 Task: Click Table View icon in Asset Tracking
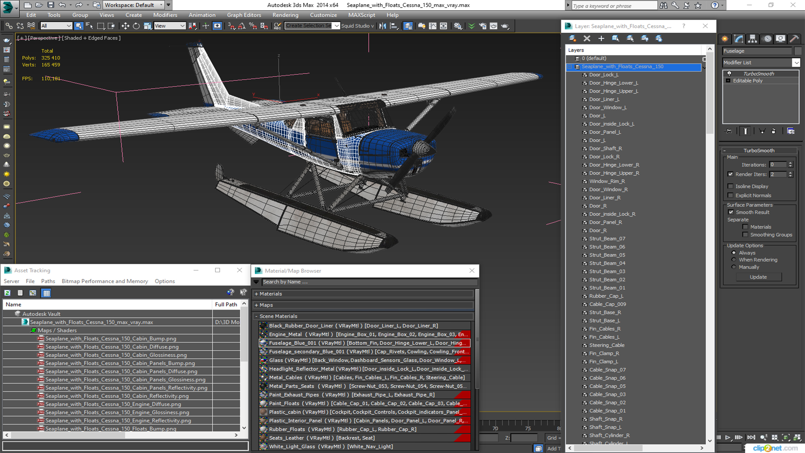pos(47,293)
